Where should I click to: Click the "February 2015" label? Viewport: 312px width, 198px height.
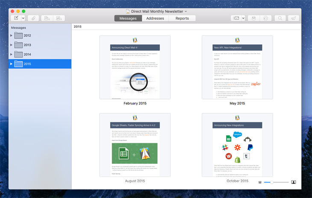pyautogui.click(x=135, y=103)
